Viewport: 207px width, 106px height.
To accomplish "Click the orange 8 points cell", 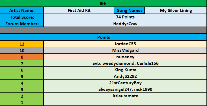I will (22, 57).
